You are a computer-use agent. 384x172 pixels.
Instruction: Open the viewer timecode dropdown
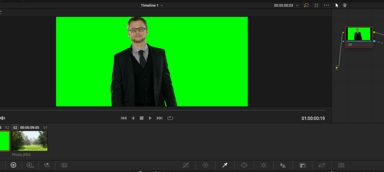tap(297, 5)
